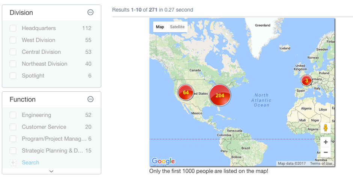Open the Function facet options menu icon

pyautogui.click(x=90, y=99)
